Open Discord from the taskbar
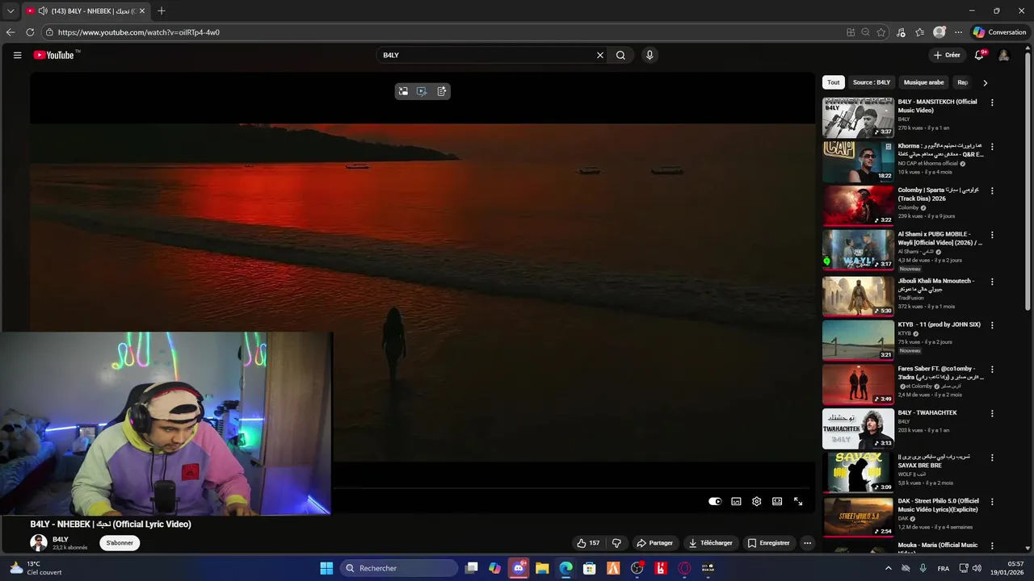The width and height of the screenshot is (1034, 581). [x=519, y=568]
